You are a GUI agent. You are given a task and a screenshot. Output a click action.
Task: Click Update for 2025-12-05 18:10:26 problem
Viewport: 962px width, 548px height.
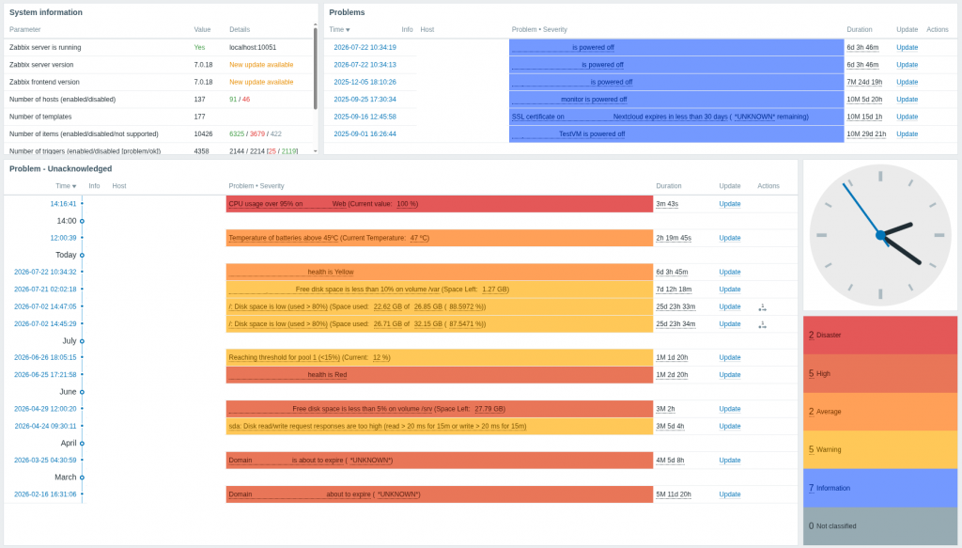coord(907,82)
